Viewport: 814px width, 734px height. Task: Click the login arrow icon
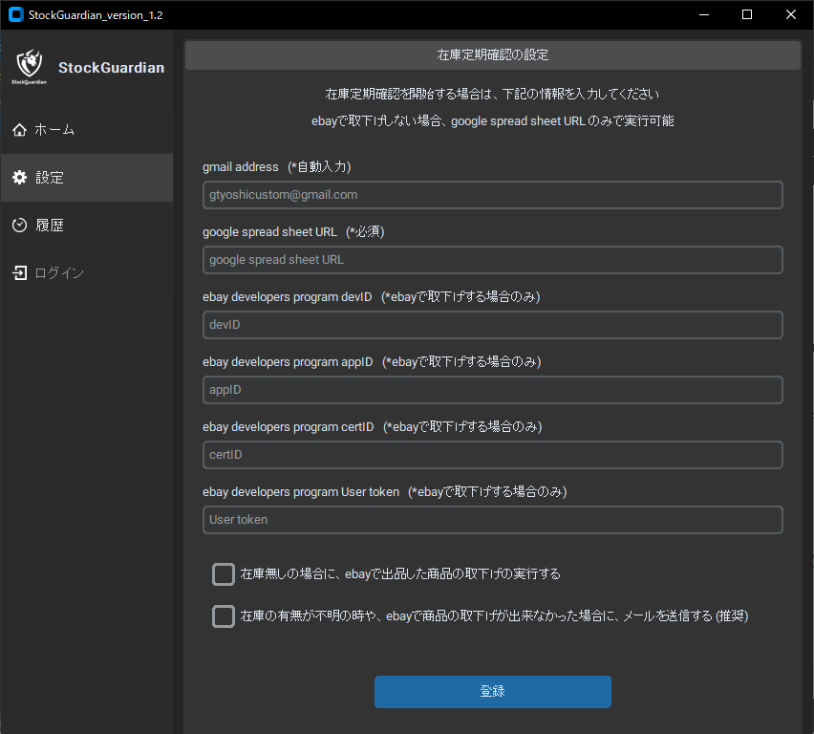click(20, 272)
